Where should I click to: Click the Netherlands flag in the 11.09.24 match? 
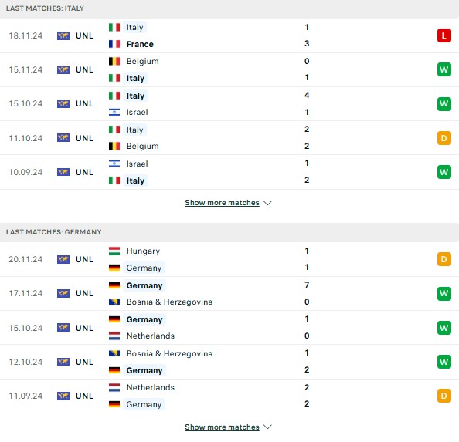coord(114,387)
